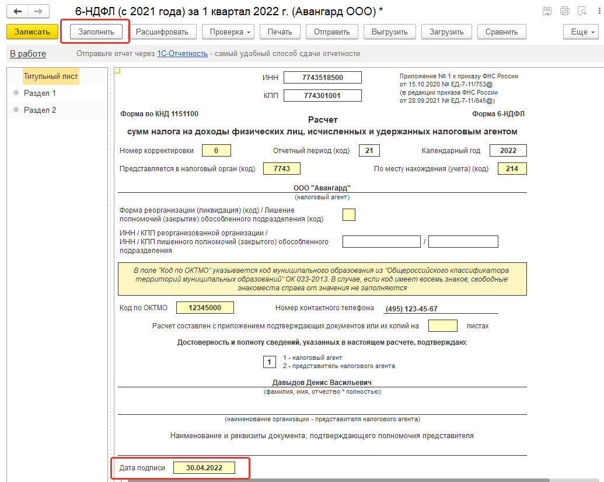Screen dimensions: 604x482
Task: Click the signer name Давыдов Денис Васильевич
Action: tap(322, 383)
